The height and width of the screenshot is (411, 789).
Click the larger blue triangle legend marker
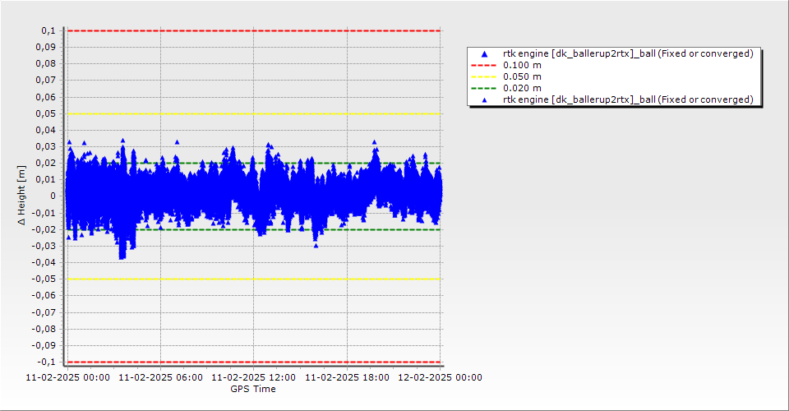[485, 53]
